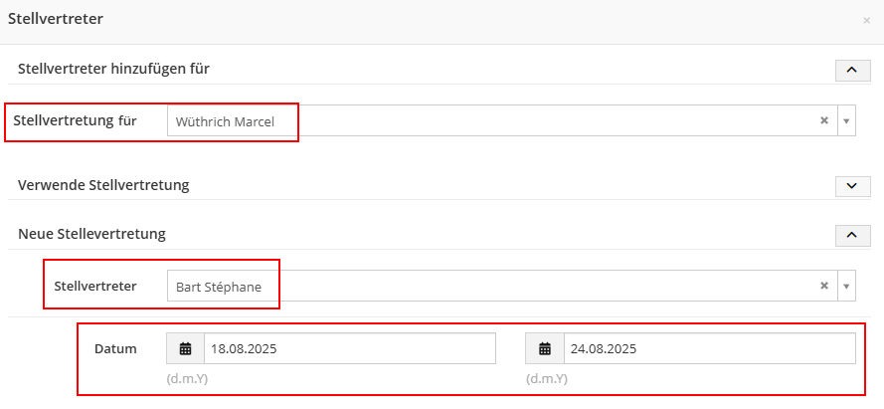Clear the selected 'Wüthrich Marcel' value
Screen dimensions: 884x409
click(x=823, y=120)
